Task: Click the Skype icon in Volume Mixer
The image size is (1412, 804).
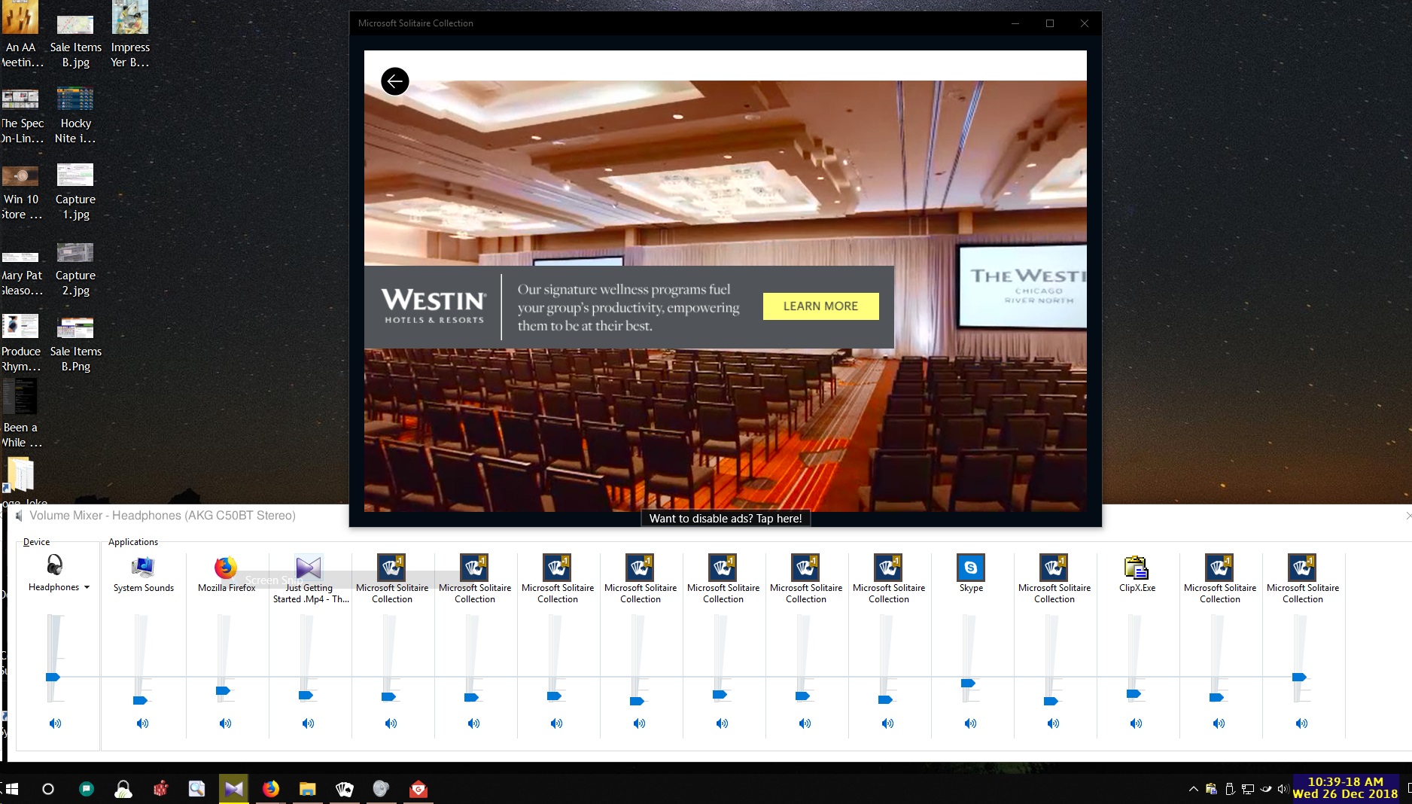Action: [x=970, y=567]
